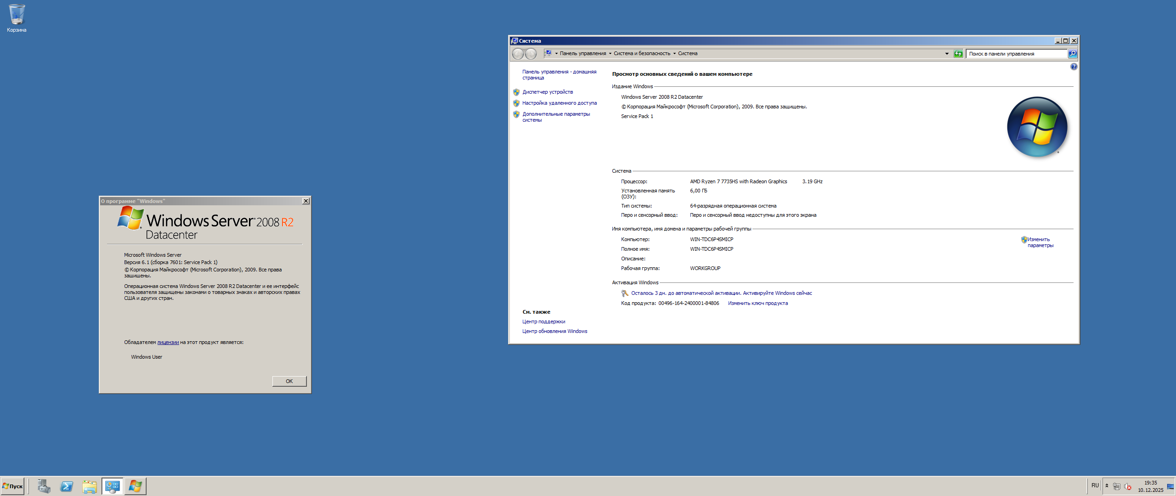Image resolution: width=1176 pixels, height=496 pixels.
Task: Click the refresh button beside the address bar
Action: point(958,54)
